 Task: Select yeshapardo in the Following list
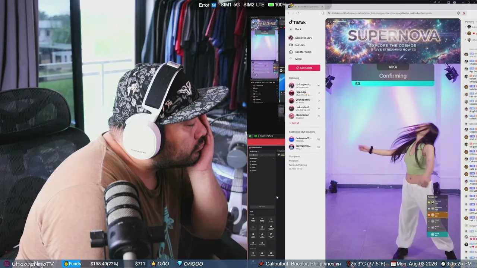tap(304, 101)
